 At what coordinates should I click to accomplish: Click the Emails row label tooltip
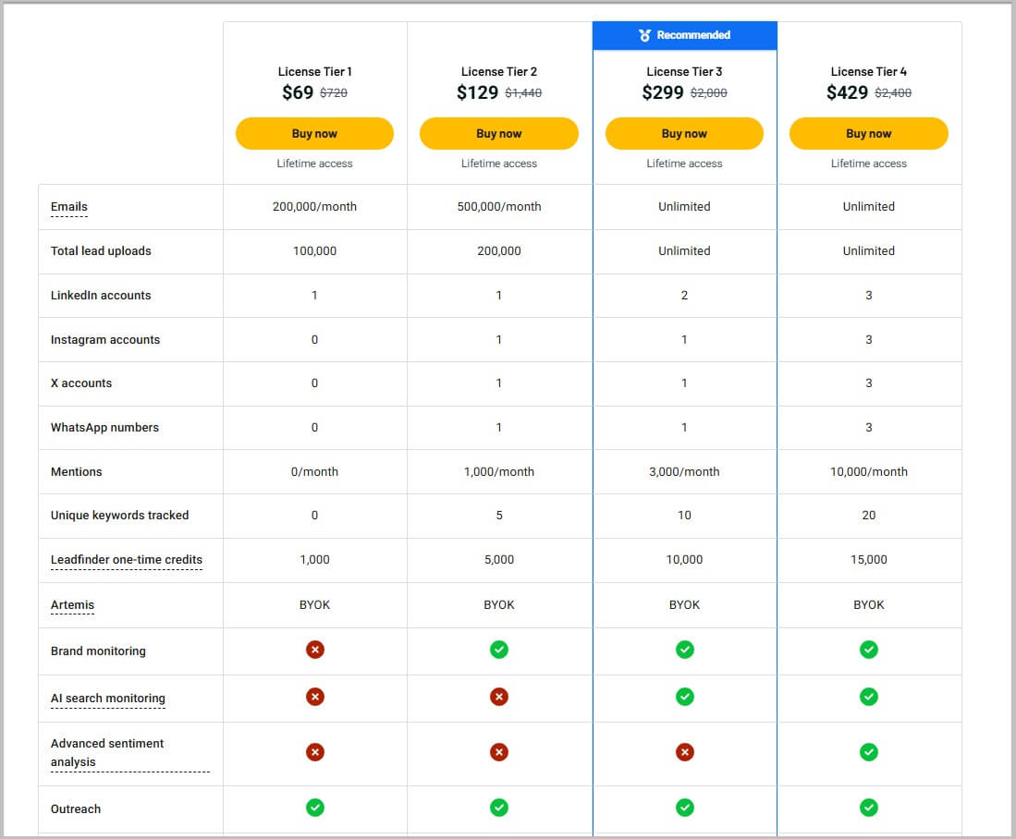pyautogui.click(x=68, y=207)
